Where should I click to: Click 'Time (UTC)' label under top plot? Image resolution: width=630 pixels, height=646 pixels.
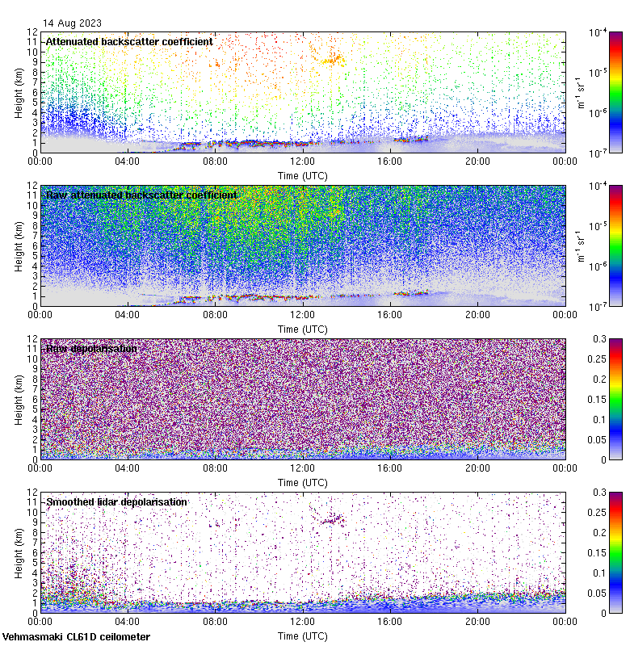coord(302,176)
